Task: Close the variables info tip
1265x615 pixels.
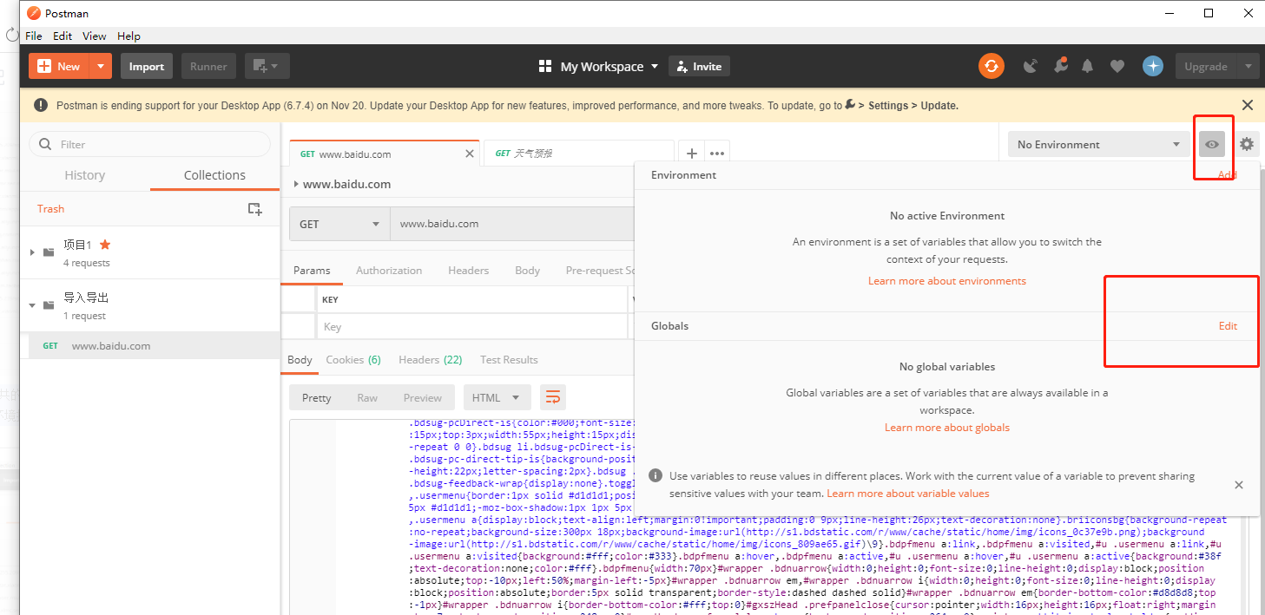Action: [1239, 485]
